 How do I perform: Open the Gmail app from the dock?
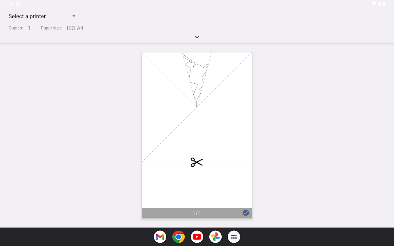[160, 237]
